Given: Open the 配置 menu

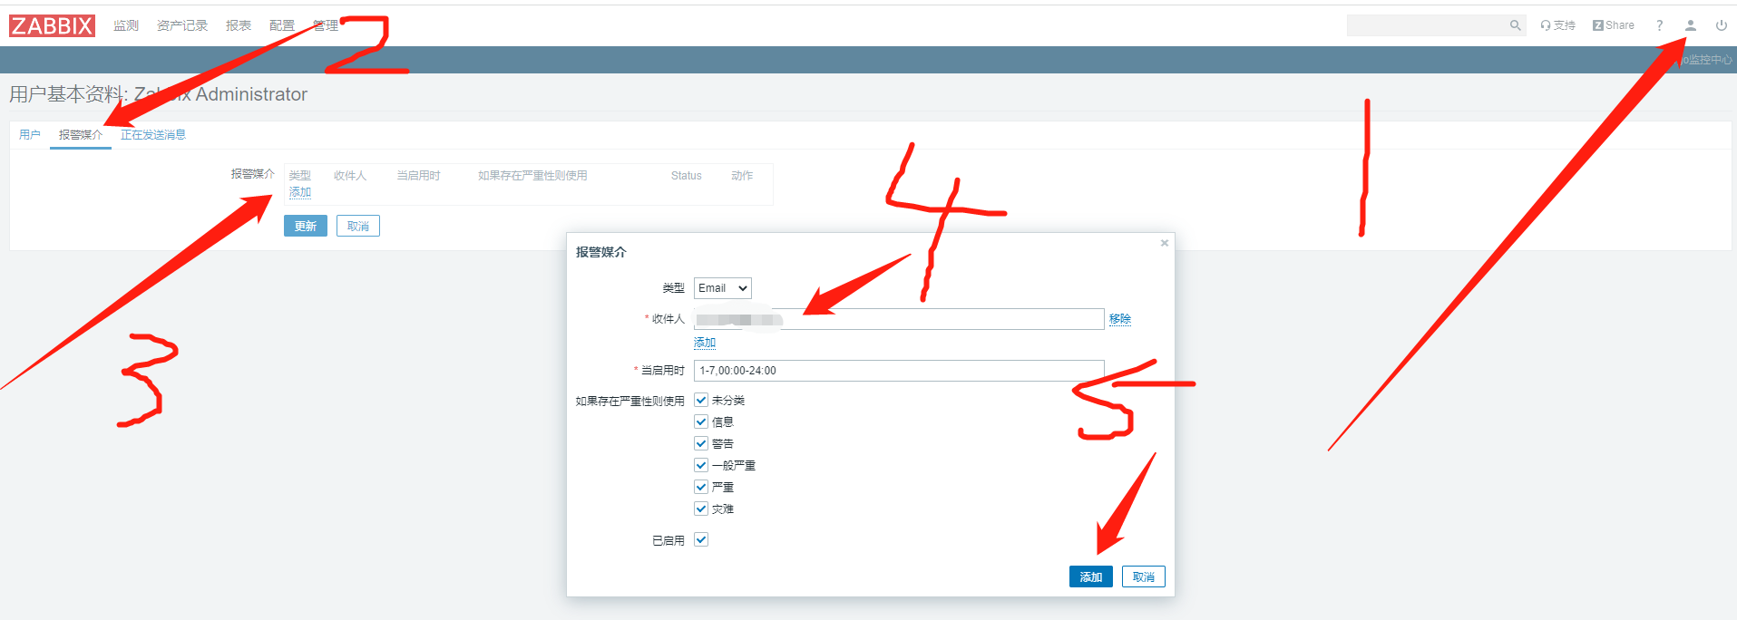Looking at the screenshot, I should 282,25.
